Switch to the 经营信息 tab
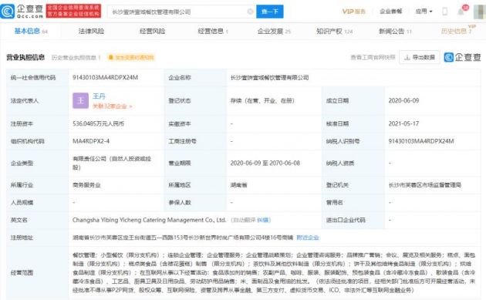Image resolution: width=486 pixels, height=300 pixels. tap(213, 31)
